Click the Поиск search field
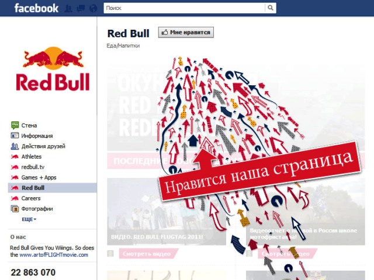Viewport: 374px width, 280px height. 185,8
